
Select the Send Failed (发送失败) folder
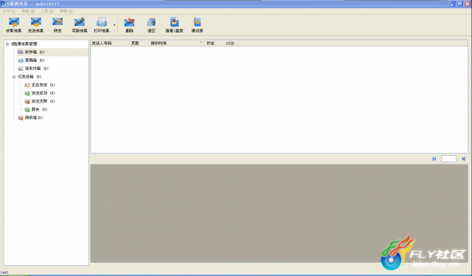click(40, 101)
